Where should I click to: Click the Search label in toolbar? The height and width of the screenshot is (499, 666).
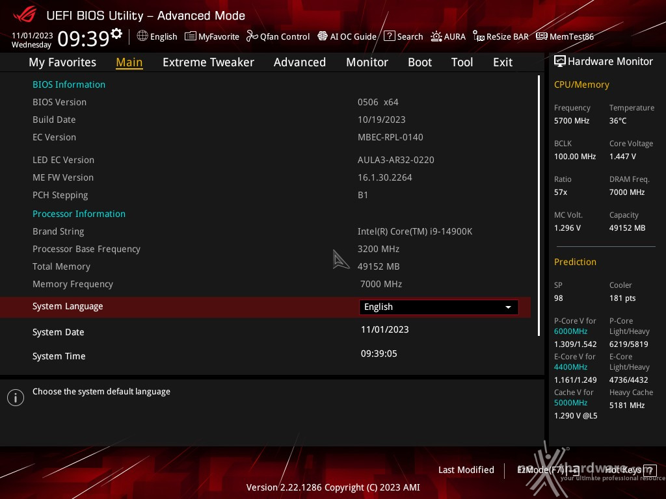410,36
